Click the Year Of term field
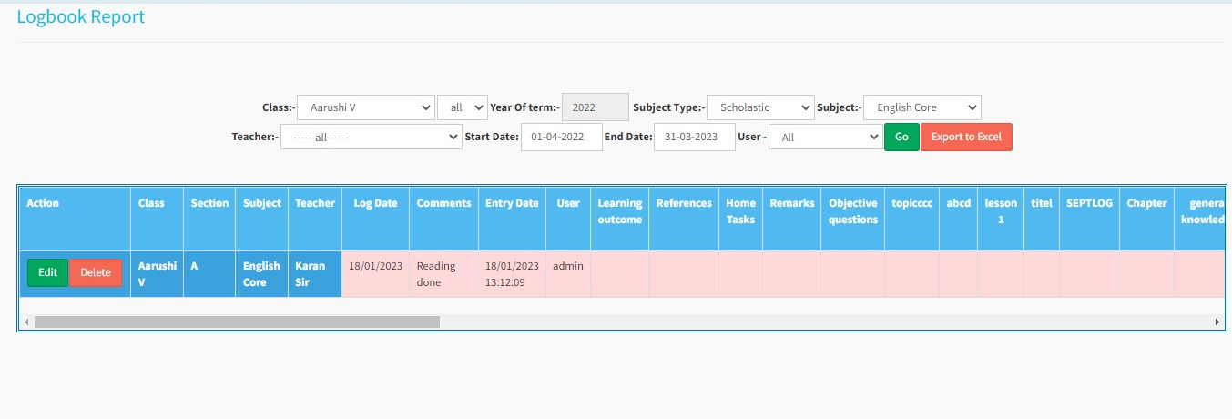The image size is (1232, 419). pyautogui.click(x=595, y=107)
